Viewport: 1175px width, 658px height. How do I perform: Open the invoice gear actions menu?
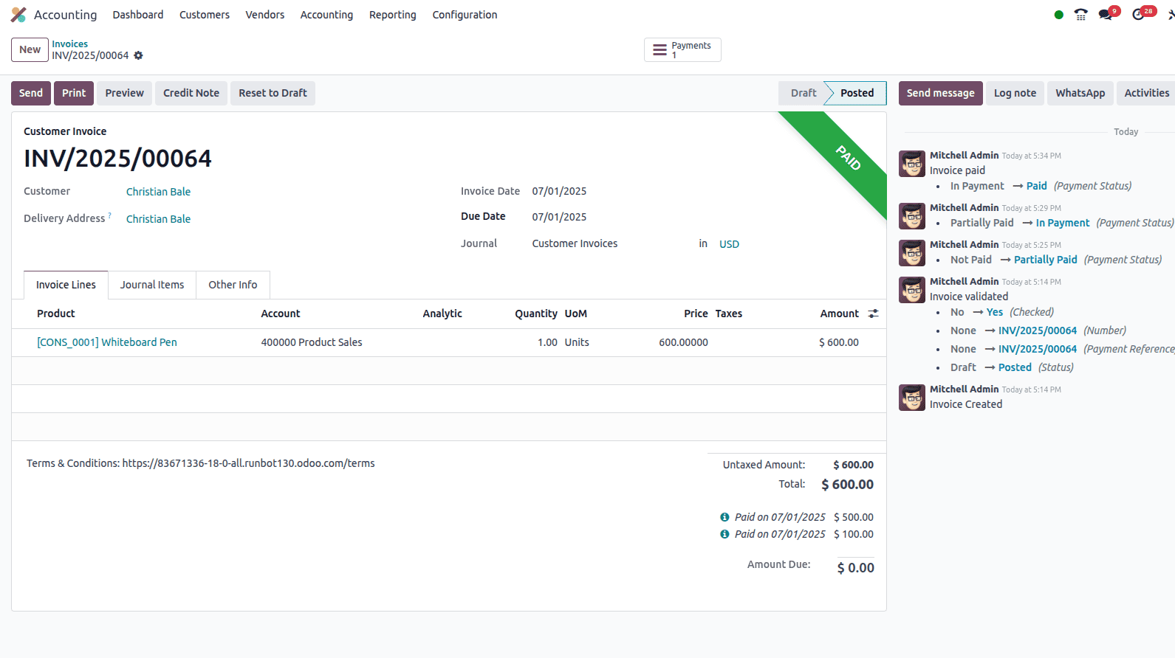(x=138, y=55)
